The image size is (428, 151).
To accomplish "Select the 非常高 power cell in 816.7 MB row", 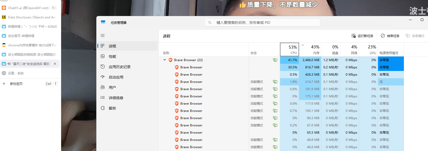I will [391, 67].
